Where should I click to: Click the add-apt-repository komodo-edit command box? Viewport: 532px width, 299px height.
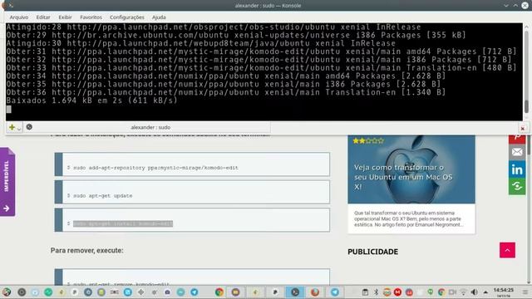point(192,164)
